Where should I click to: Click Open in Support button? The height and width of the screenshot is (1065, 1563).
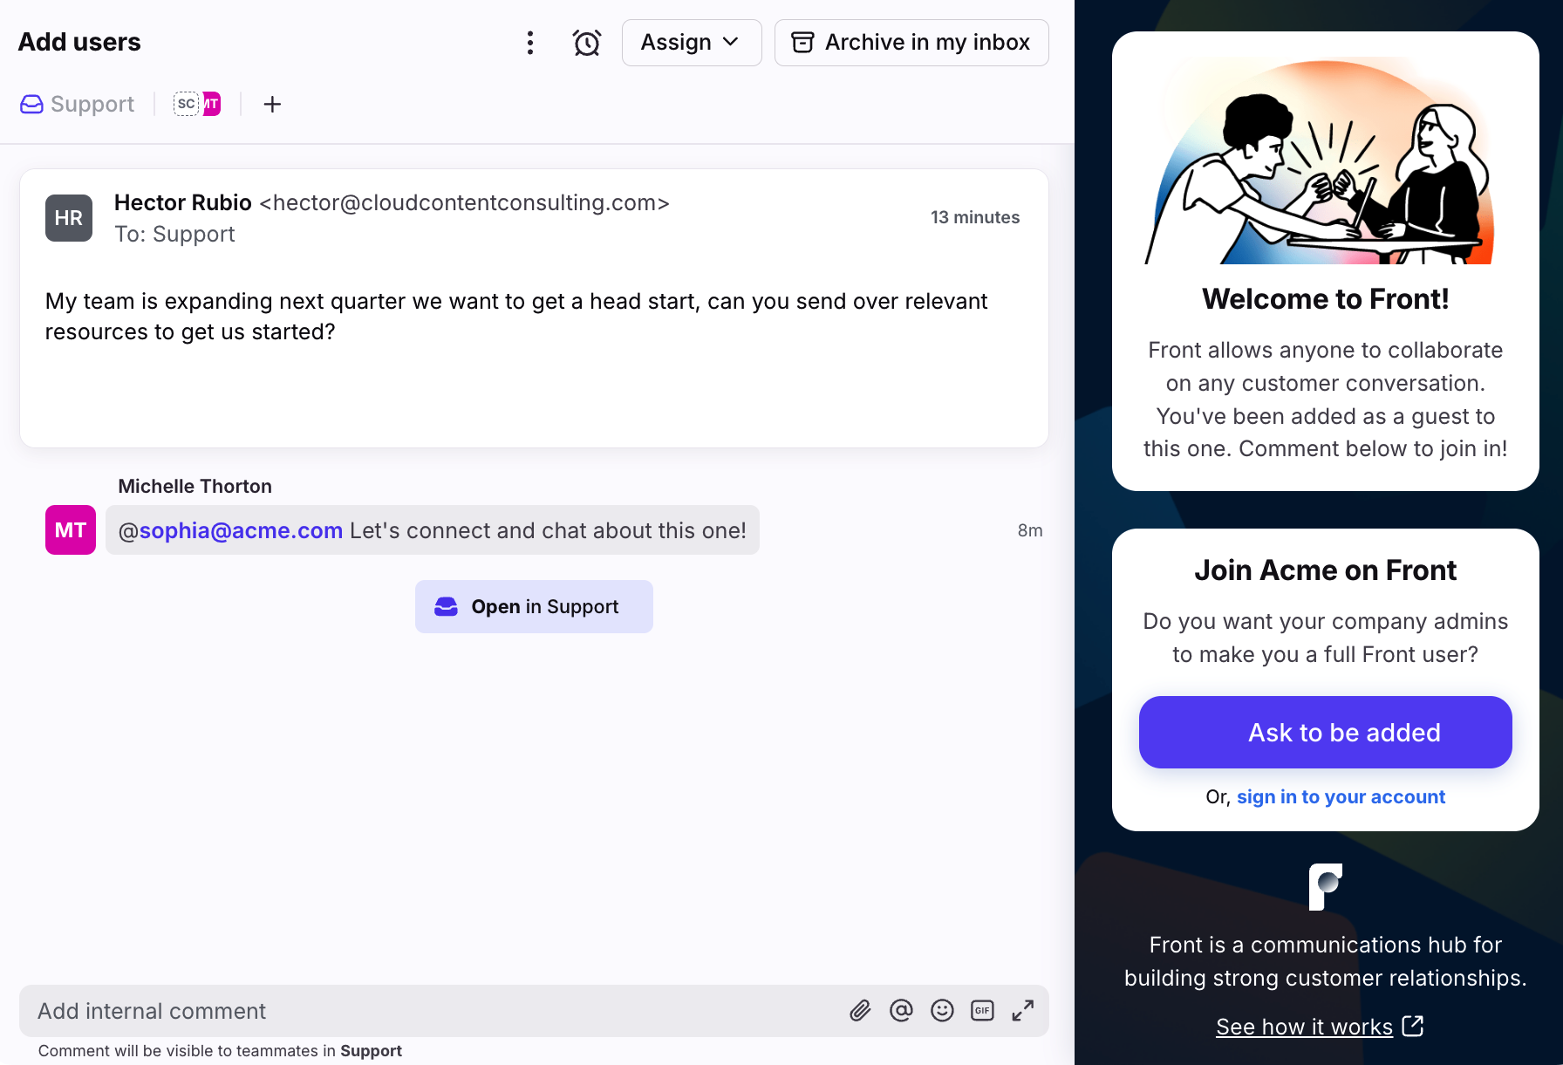534,606
